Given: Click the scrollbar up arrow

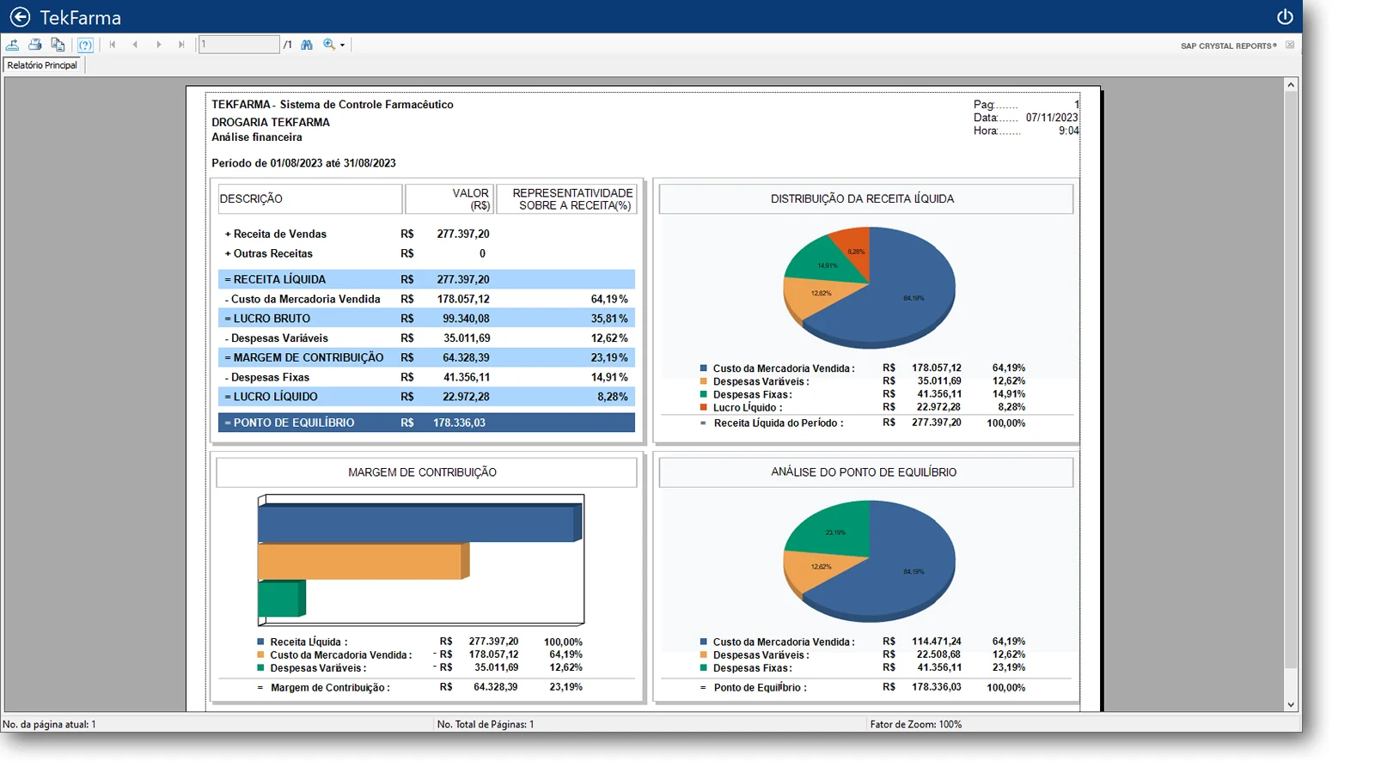Looking at the screenshot, I should pos(1291,85).
